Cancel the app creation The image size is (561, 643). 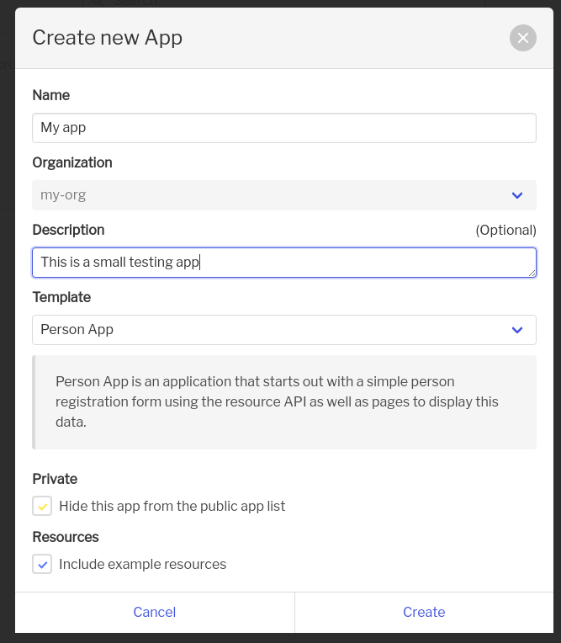[155, 612]
